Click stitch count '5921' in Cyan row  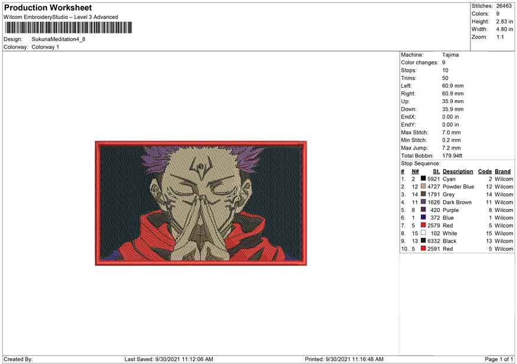point(433,179)
